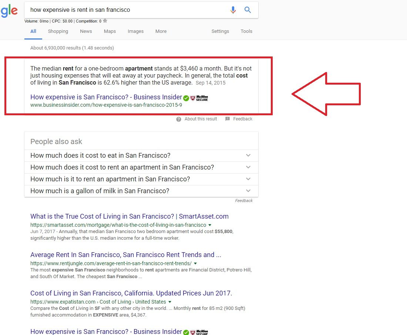
Task: Click the '$55,800' bold figure in SmartAsset snippet
Action: (223, 232)
